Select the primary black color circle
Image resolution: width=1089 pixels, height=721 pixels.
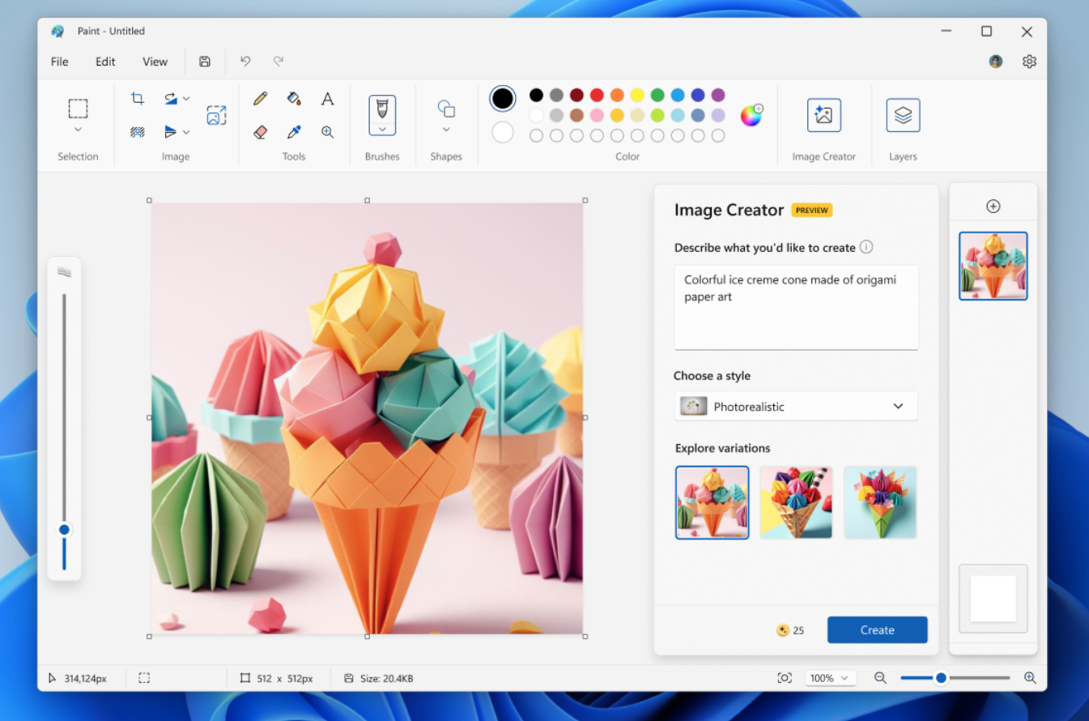[503, 99]
